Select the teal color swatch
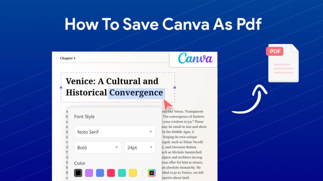Image resolution: width=323 pixels, height=181 pixels. tap(122, 173)
